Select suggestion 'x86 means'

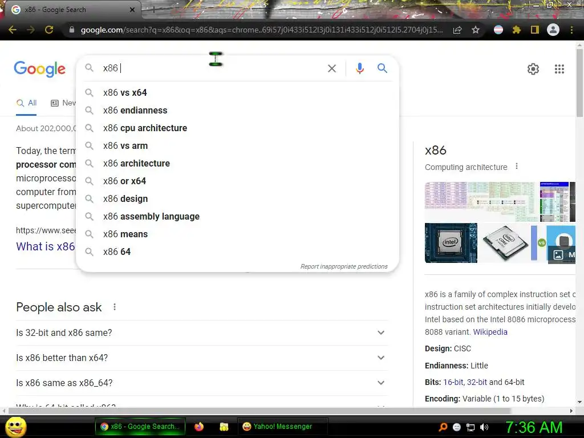coord(237,234)
